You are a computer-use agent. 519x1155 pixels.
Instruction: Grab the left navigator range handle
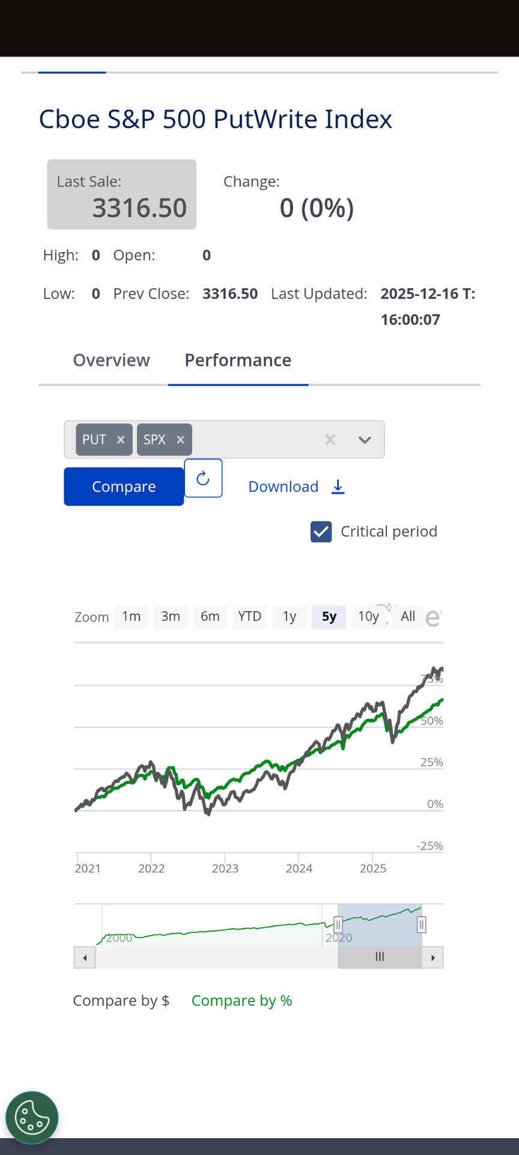tap(338, 925)
